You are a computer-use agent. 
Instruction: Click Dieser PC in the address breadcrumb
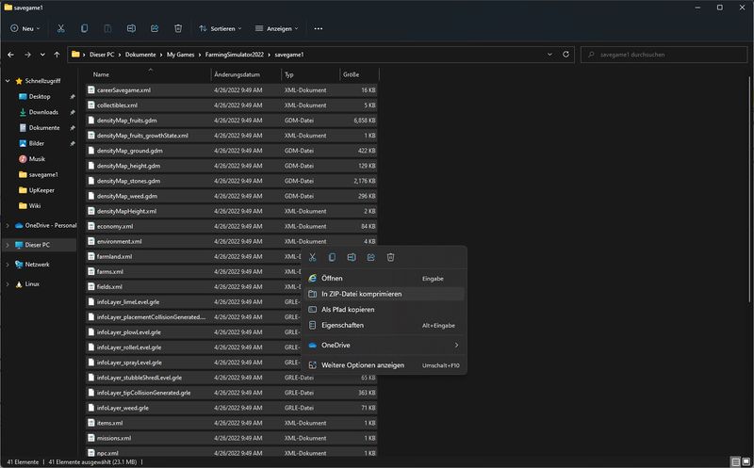102,55
